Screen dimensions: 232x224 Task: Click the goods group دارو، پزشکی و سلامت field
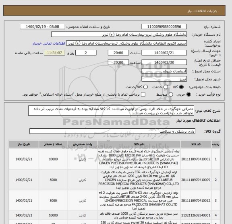[x=112, y=131]
